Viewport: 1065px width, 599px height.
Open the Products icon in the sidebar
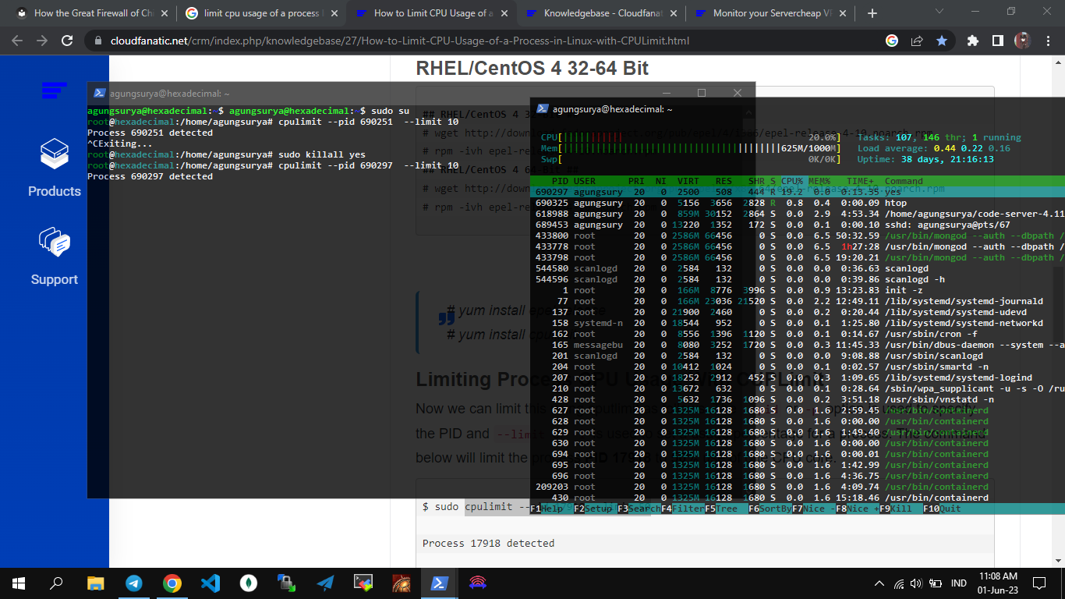click(55, 154)
